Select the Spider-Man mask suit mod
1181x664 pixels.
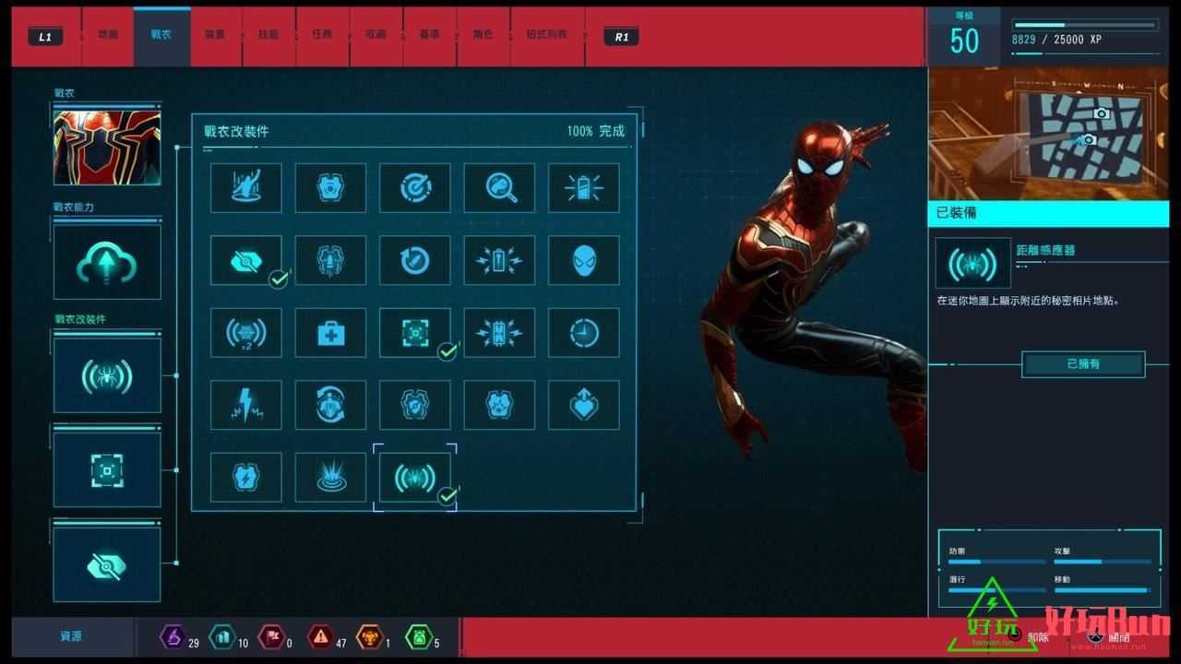(583, 261)
